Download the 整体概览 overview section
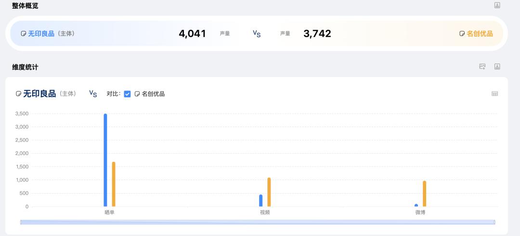Screen dimensions: 520x236 coord(497,5)
